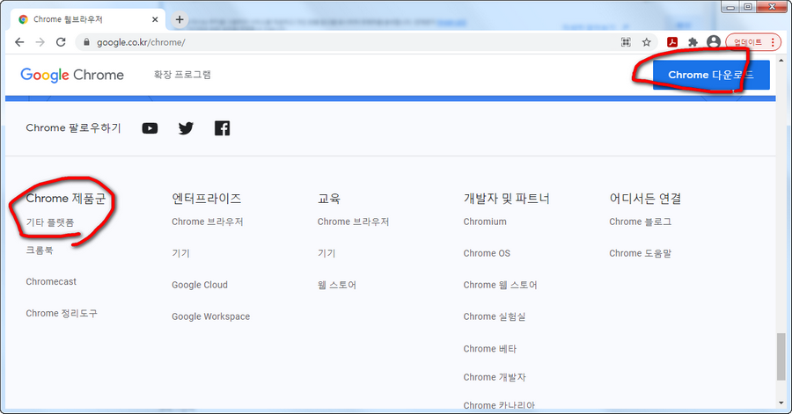Click the Chrome 팔로우하기 label
This screenshot has width=792, height=414.
coord(74,127)
